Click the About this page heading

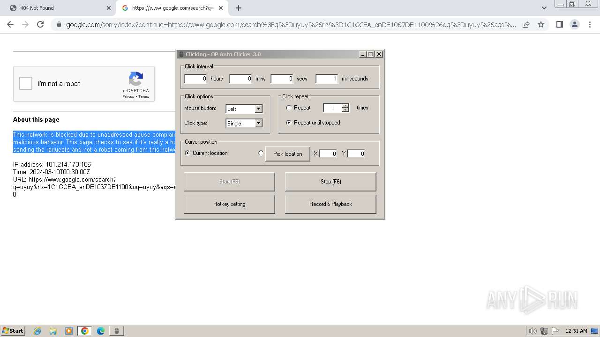pyautogui.click(x=36, y=119)
